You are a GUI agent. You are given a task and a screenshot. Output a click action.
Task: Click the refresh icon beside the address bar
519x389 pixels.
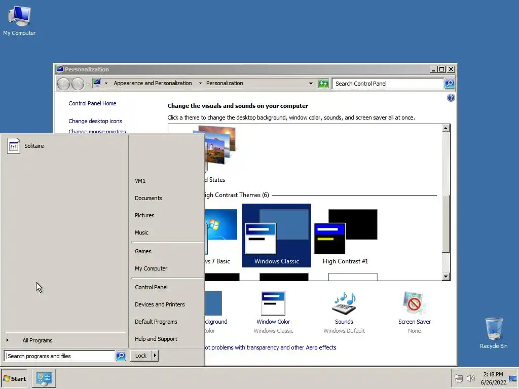[x=323, y=84]
